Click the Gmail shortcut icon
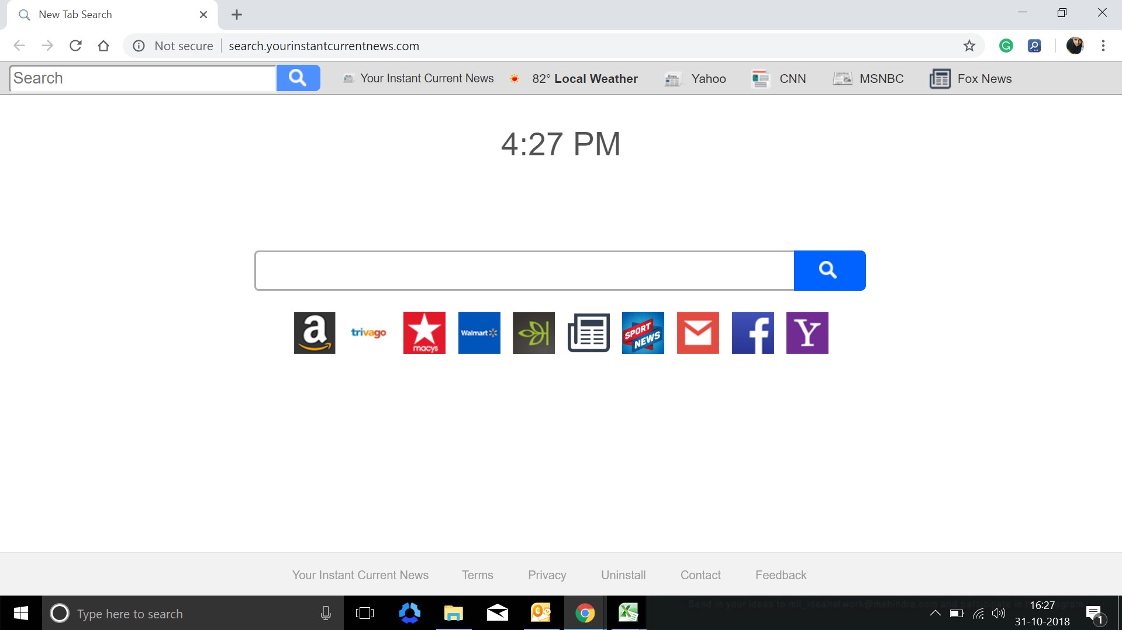 (698, 333)
